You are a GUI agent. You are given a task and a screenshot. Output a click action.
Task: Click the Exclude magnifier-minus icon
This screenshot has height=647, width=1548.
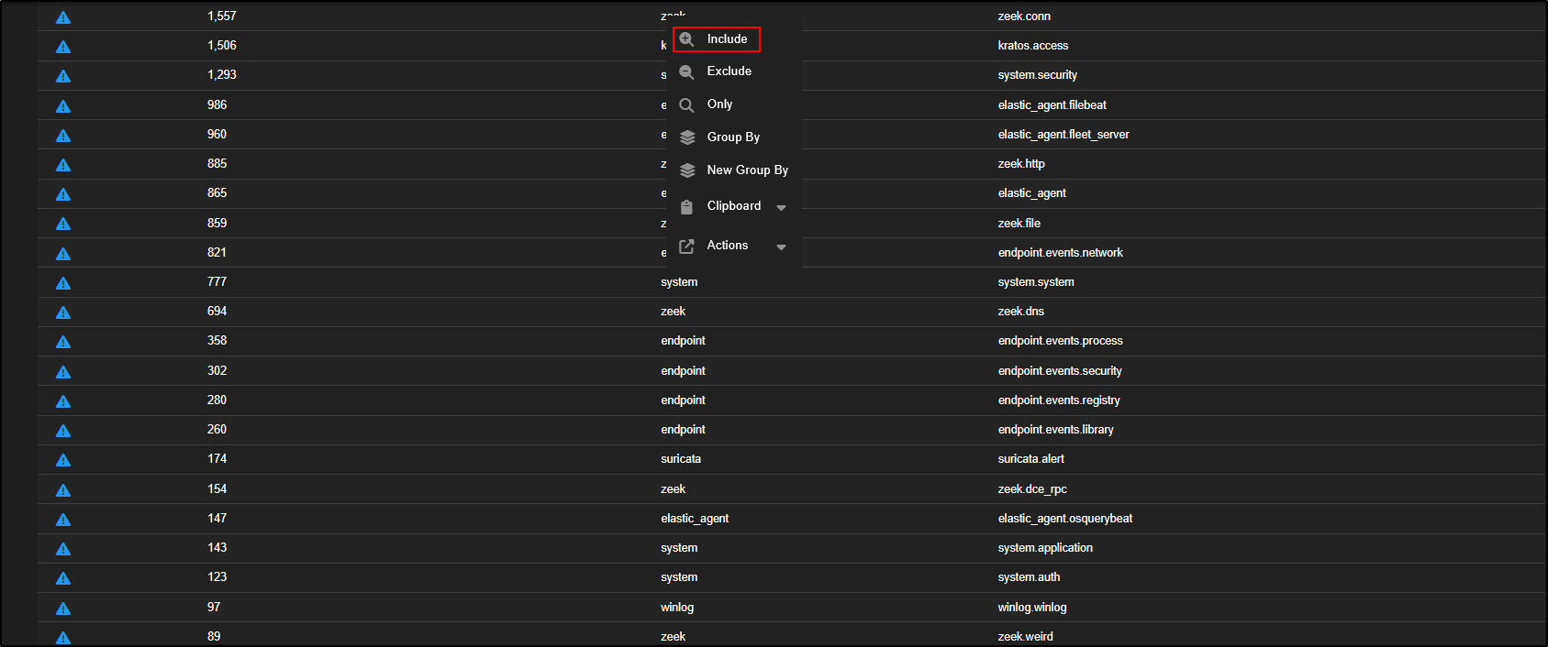(x=686, y=71)
